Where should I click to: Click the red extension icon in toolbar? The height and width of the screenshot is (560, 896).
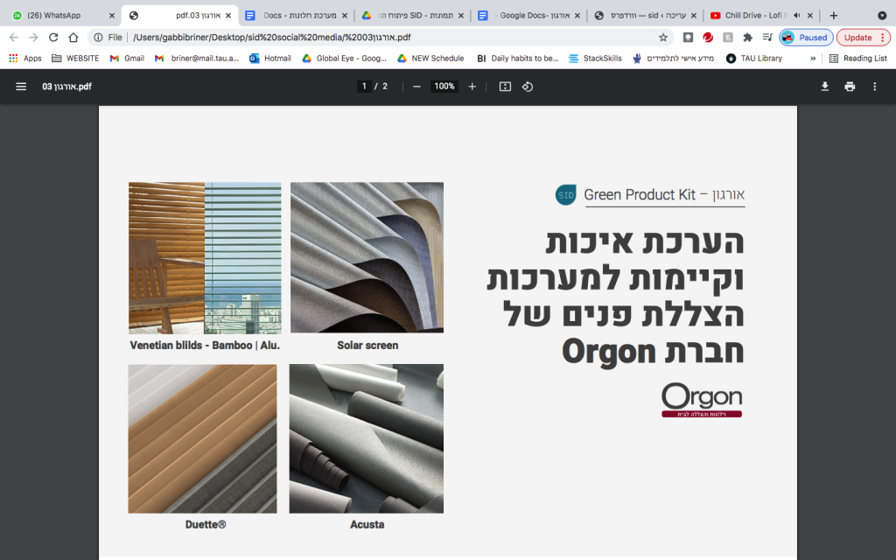[708, 37]
